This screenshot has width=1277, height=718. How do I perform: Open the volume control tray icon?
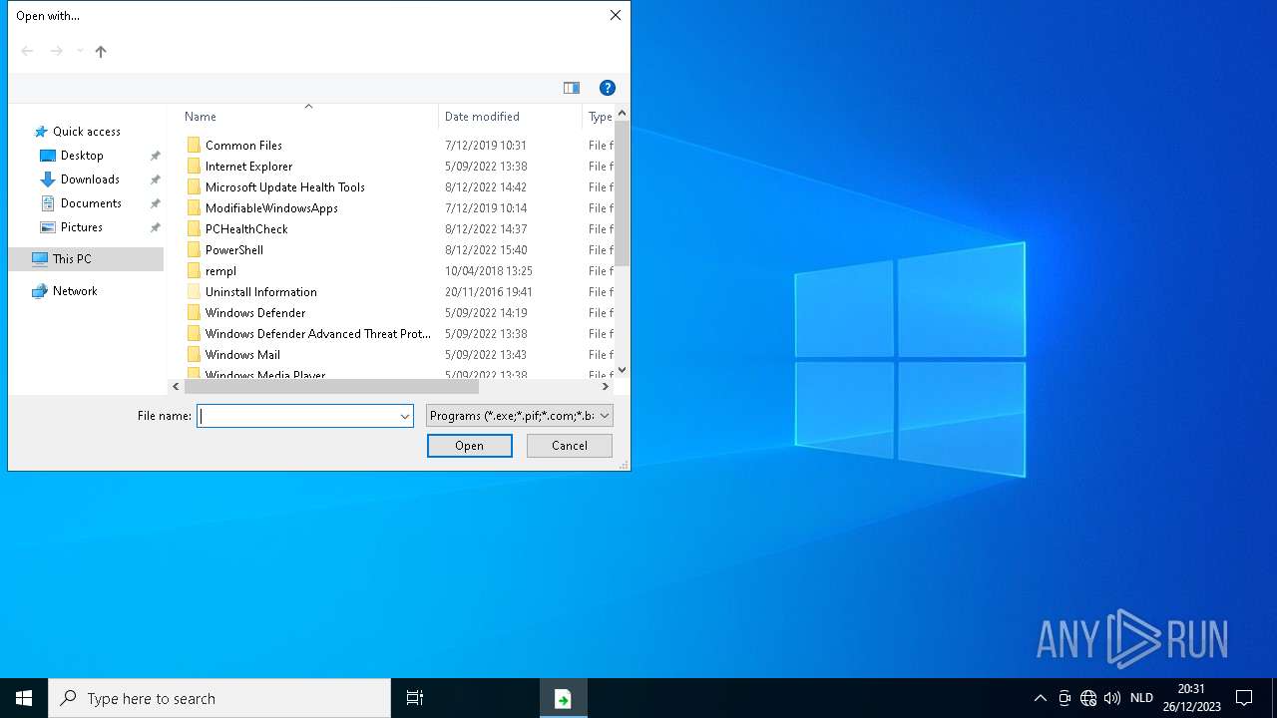pyautogui.click(x=1112, y=698)
